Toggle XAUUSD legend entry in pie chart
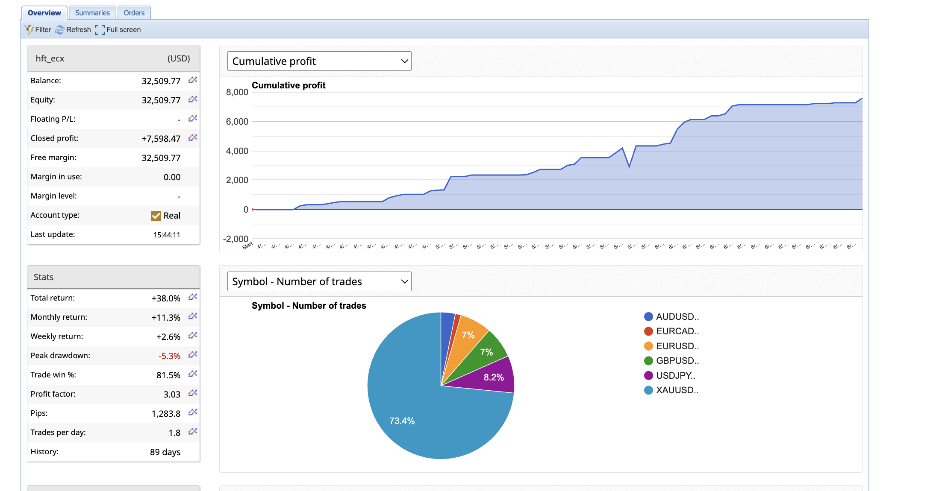948x491 pixels. tap(677, 390)
